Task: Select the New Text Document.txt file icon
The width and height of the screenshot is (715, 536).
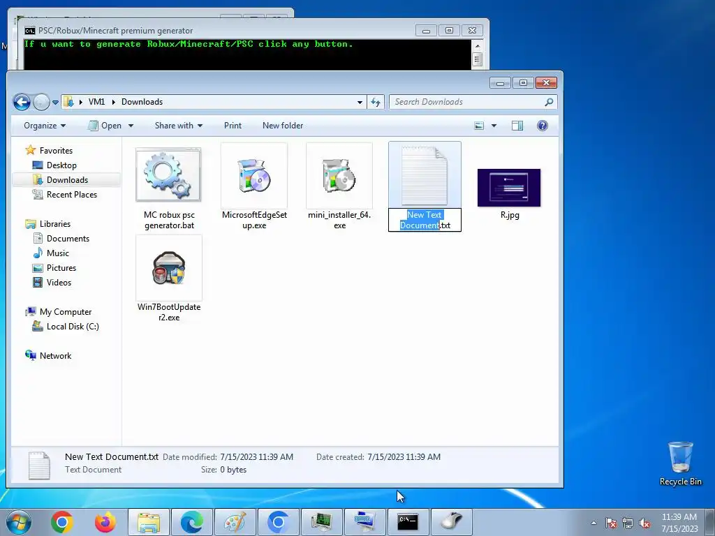Action: click(x=425, y=176)
